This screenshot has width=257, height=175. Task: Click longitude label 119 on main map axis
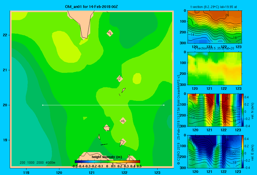tap(26, 173)
